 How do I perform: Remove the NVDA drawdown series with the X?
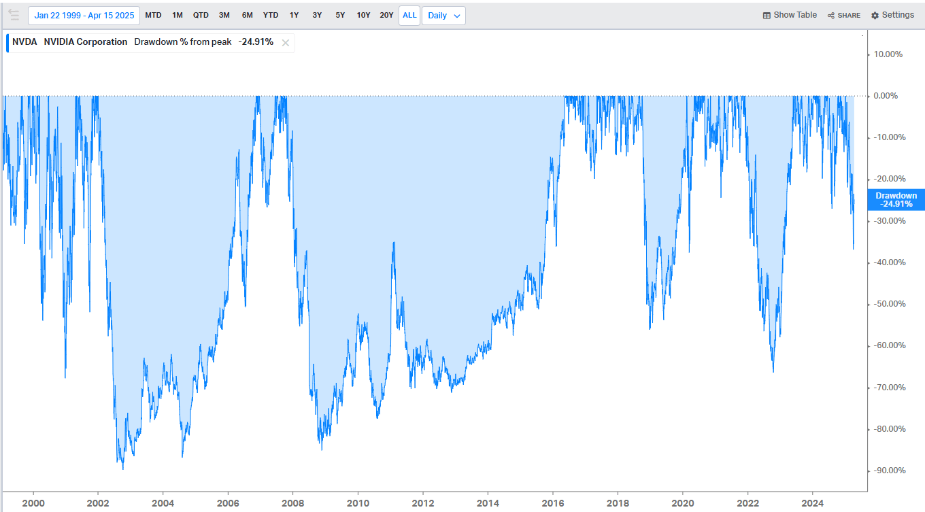click(286, 41)
